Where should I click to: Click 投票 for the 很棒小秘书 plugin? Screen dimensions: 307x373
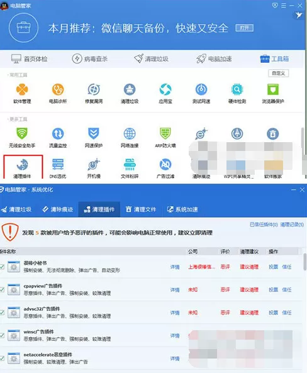click(274, 267)
